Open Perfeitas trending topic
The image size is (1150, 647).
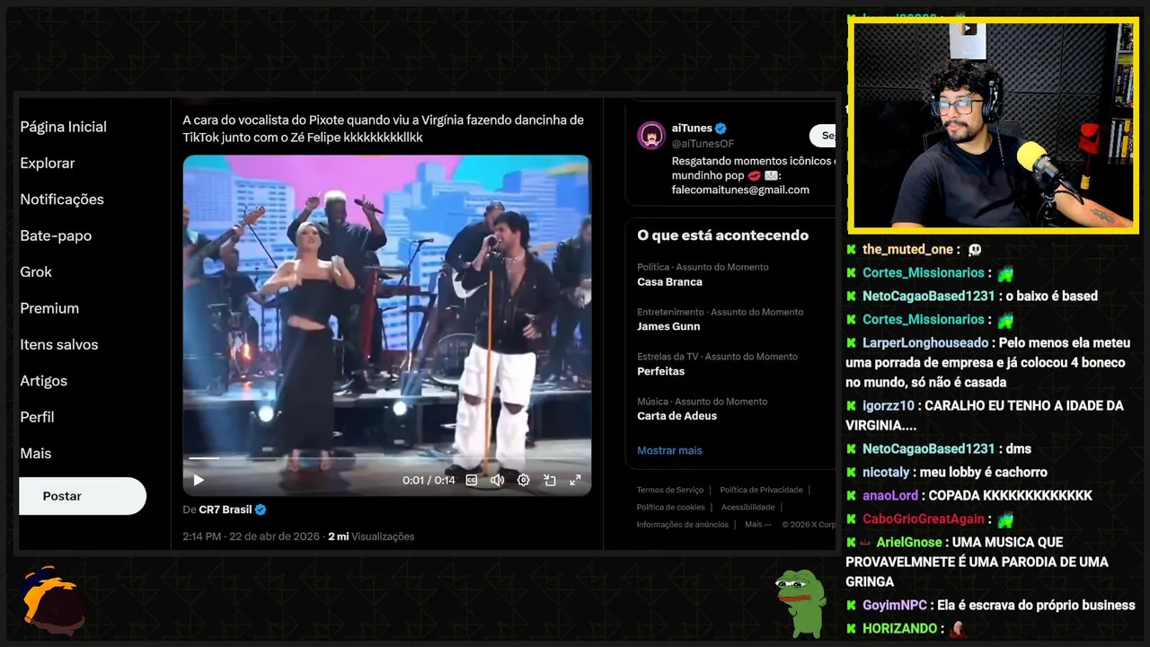(660, 371)
